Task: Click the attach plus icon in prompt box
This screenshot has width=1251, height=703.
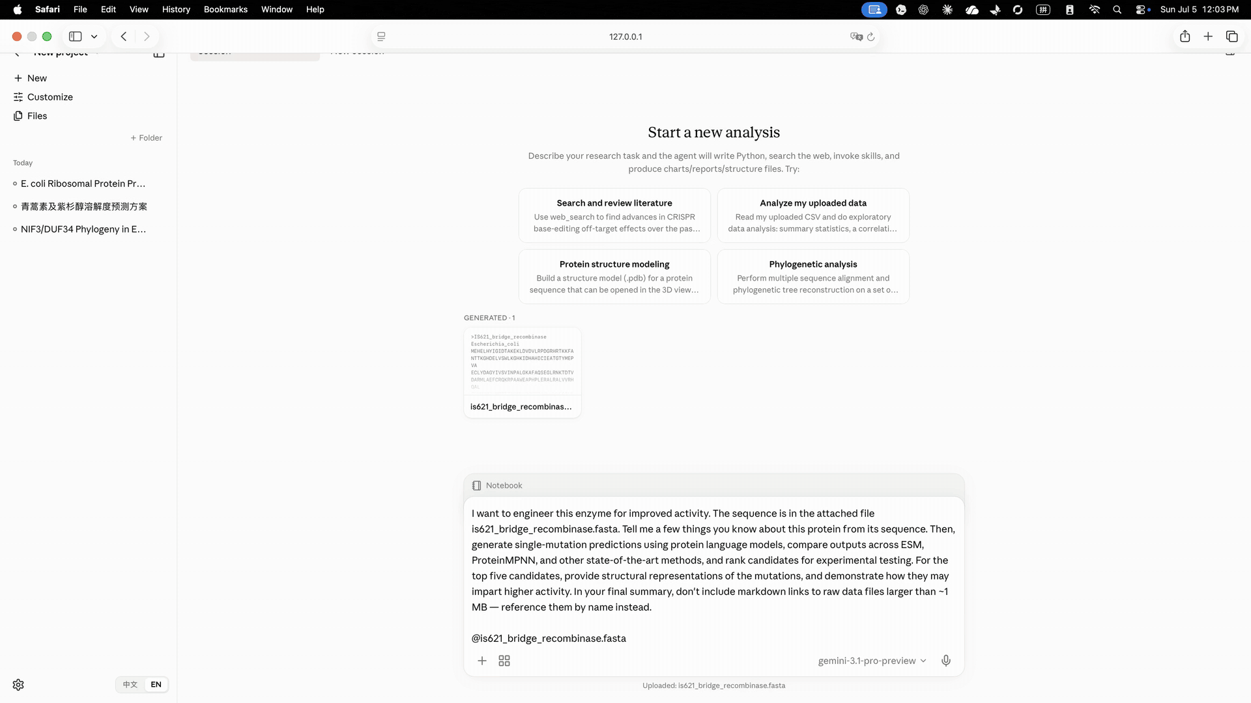Action: 482,661
